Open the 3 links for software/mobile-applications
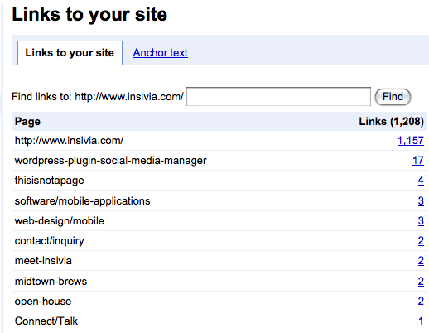 coord(421,201)
